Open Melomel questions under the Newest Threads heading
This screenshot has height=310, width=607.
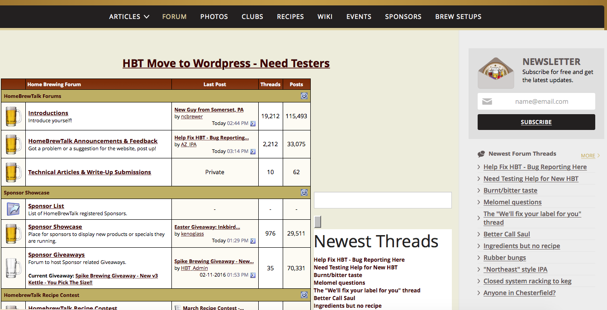pos(340,283)
